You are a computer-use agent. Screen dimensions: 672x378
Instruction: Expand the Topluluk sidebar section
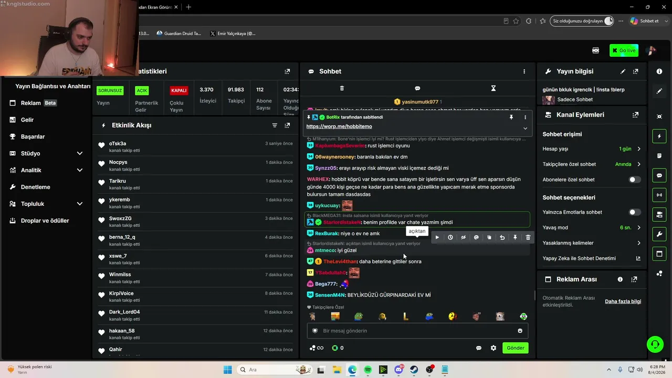pos(80,204)
